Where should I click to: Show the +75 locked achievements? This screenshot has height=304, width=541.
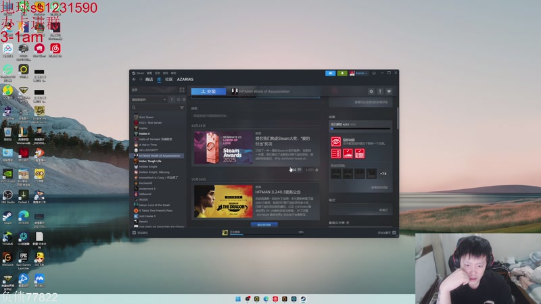tap(383, 174)
